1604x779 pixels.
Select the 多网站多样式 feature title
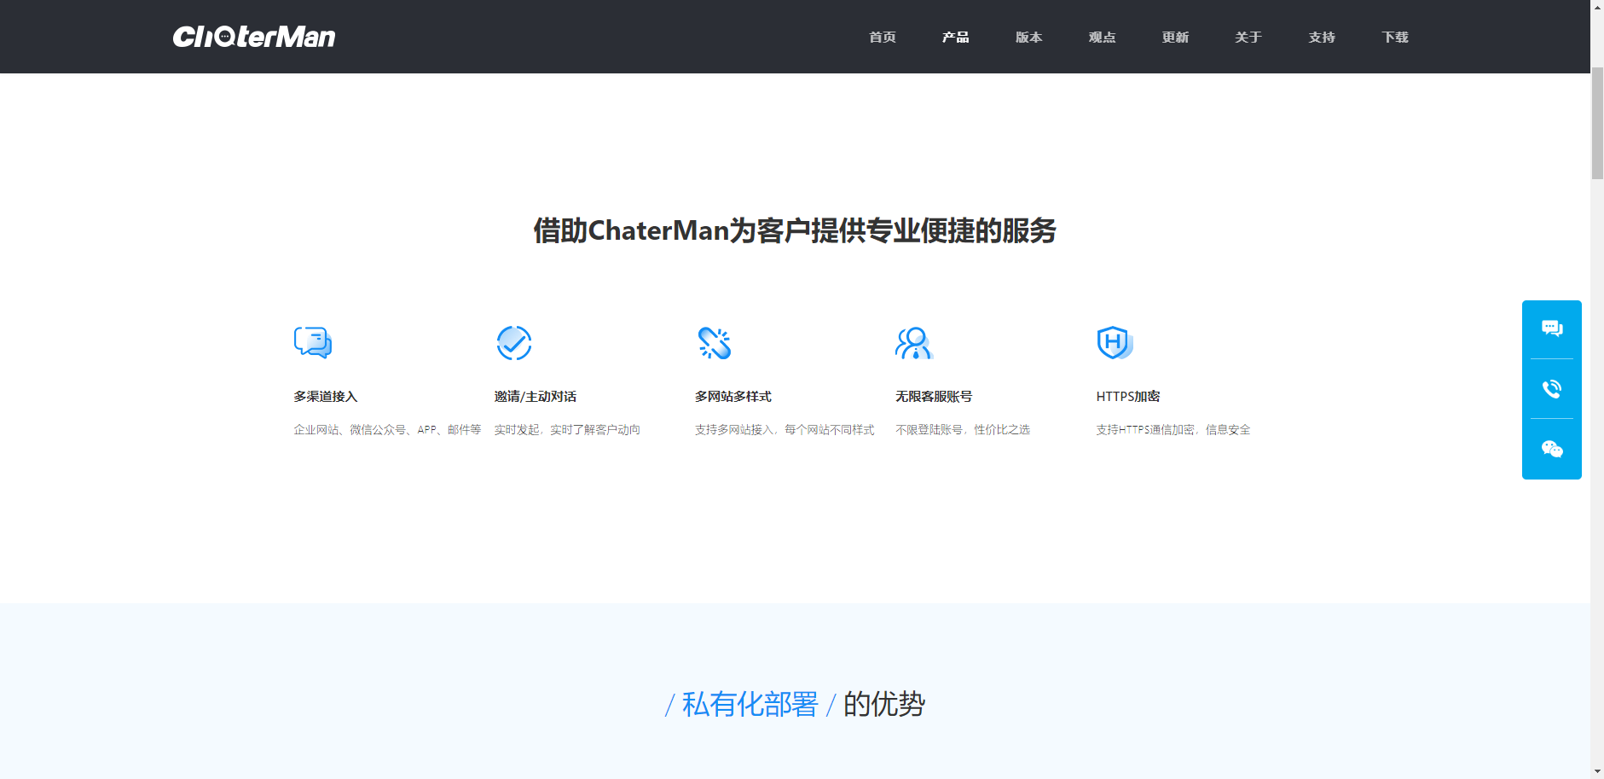(x=733, y=397)
